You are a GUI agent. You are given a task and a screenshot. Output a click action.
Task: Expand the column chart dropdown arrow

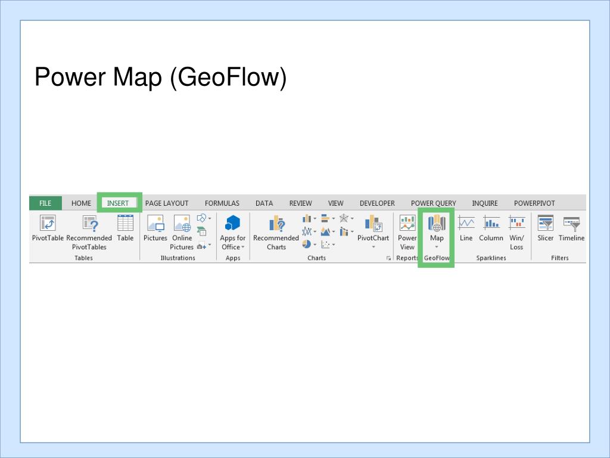[x=315, y=218]
